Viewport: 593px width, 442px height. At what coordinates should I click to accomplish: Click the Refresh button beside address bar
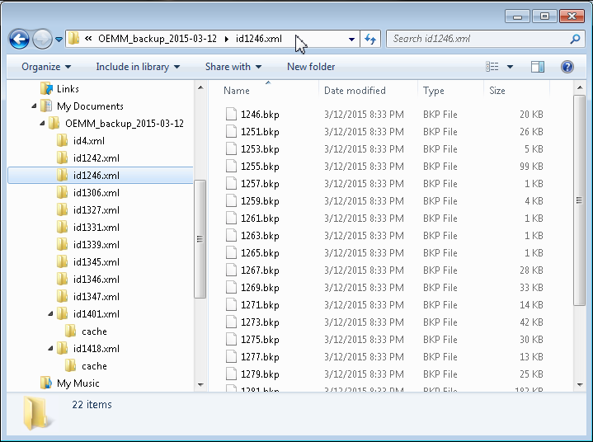[x=369, y=39]
